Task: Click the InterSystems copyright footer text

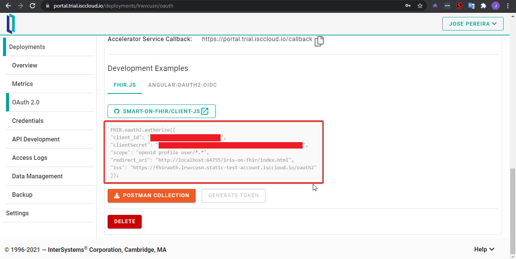Action: (85, 250)
